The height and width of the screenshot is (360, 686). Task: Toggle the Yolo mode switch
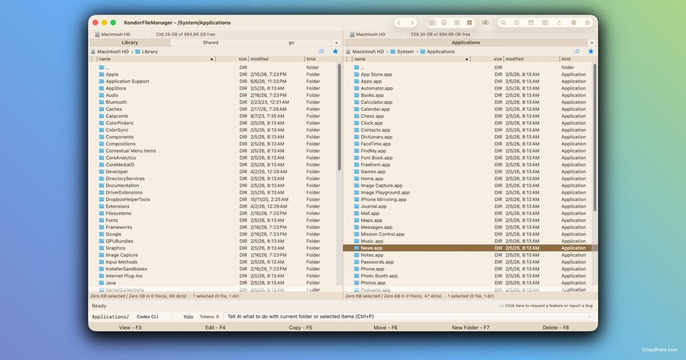[x=188, y=317]
